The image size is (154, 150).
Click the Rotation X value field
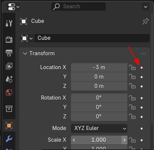[x=99, y=98]
